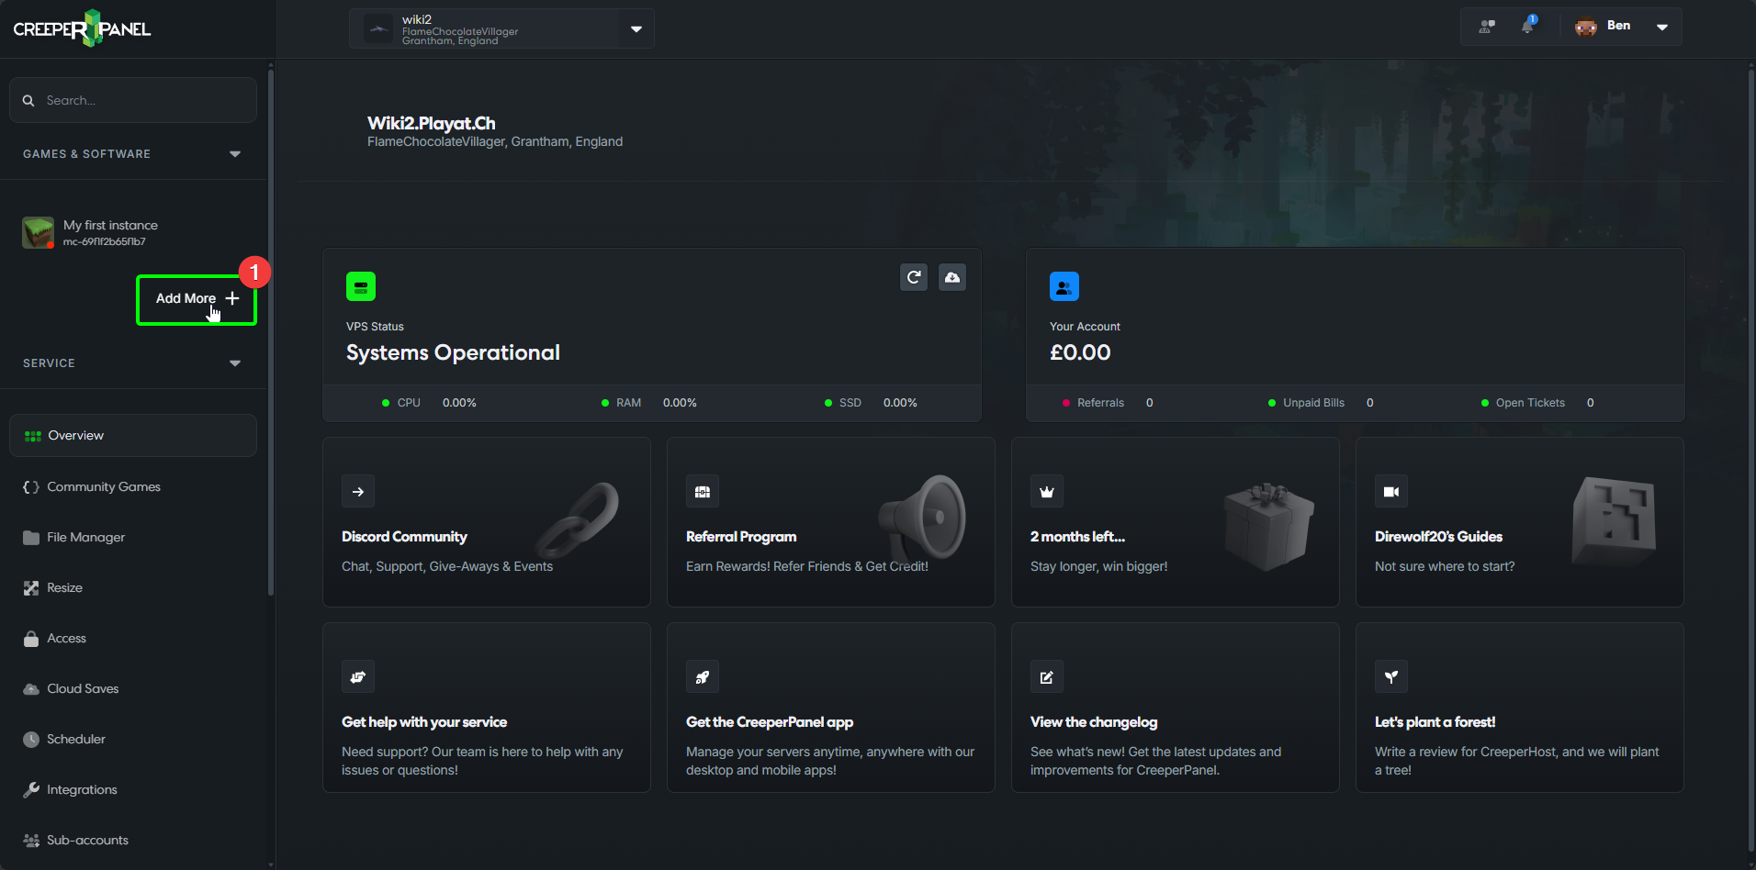Screen dimensions: 1756x870
Task: Click the CPU 0.00% usage stat
Action: coord(429,403)
